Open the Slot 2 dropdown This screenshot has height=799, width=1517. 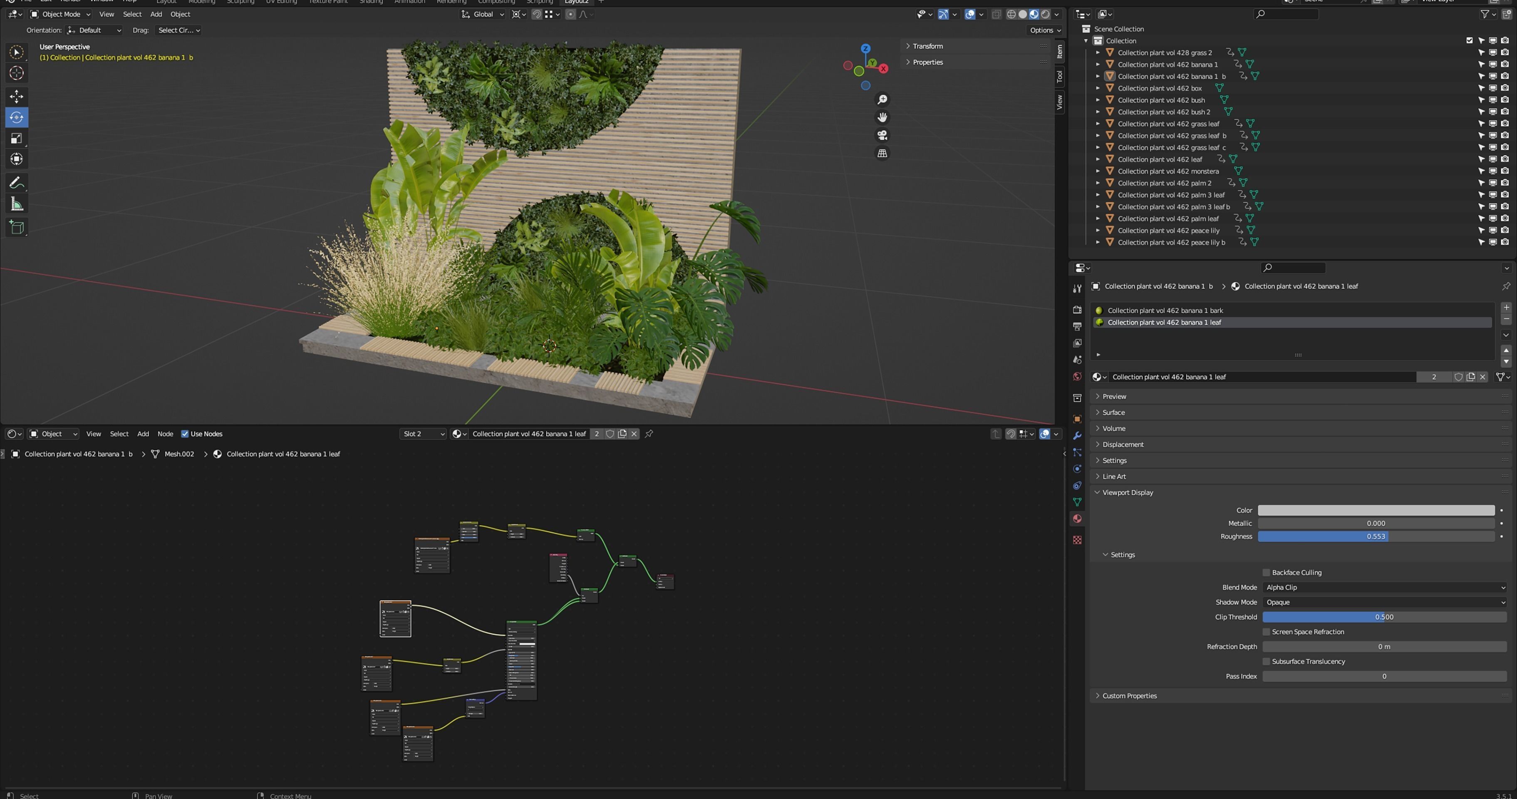click(x=423, y=434)
